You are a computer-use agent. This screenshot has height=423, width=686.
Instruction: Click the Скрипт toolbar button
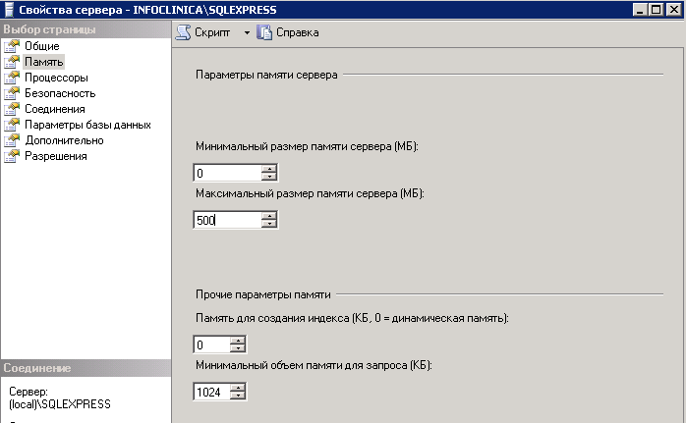pyautogui.click(x=203, y=32)
